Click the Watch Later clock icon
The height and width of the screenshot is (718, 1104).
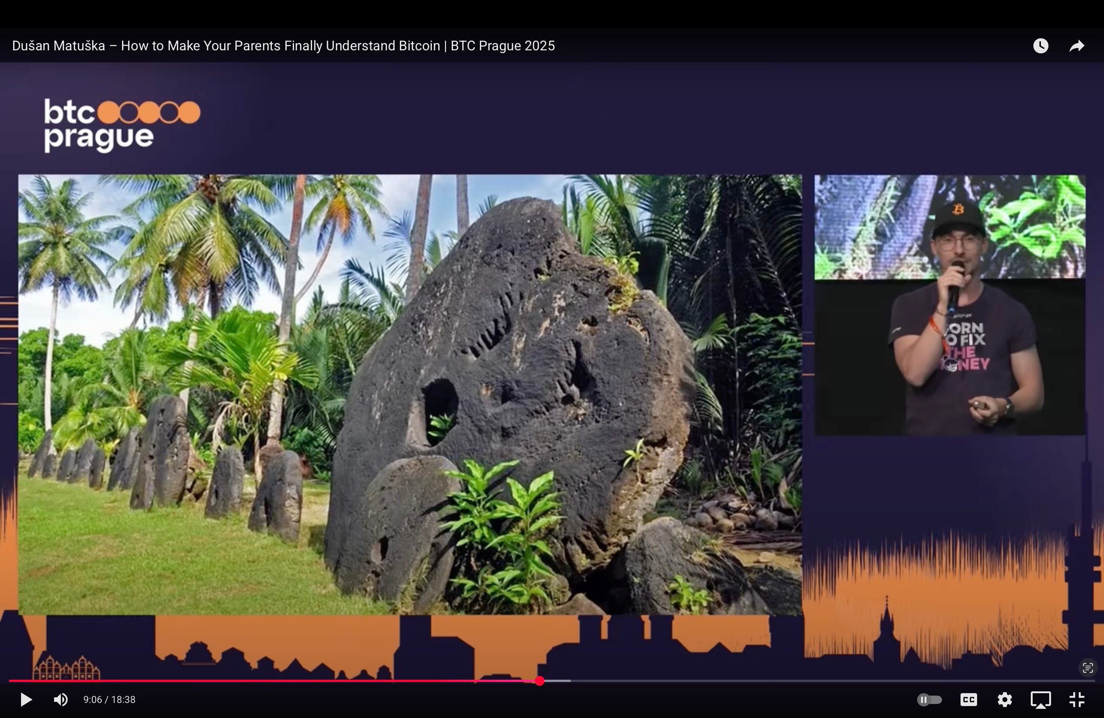pos(1041,45)
